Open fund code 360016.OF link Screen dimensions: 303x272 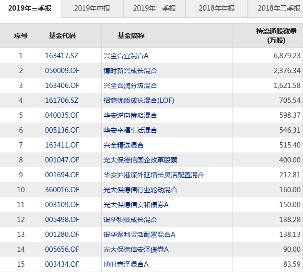[62, 190]
